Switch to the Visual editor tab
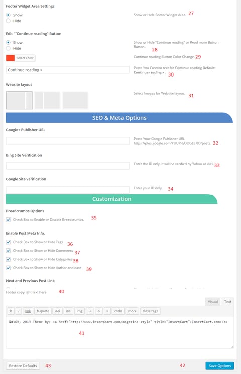 (x=213, y=302)
